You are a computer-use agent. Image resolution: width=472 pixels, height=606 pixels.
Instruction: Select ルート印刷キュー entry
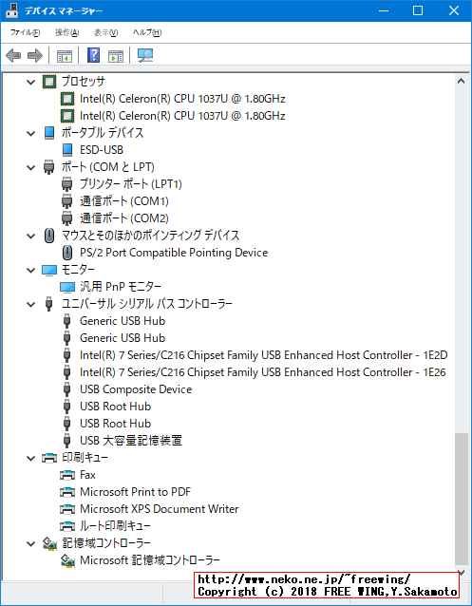[115, 526]
